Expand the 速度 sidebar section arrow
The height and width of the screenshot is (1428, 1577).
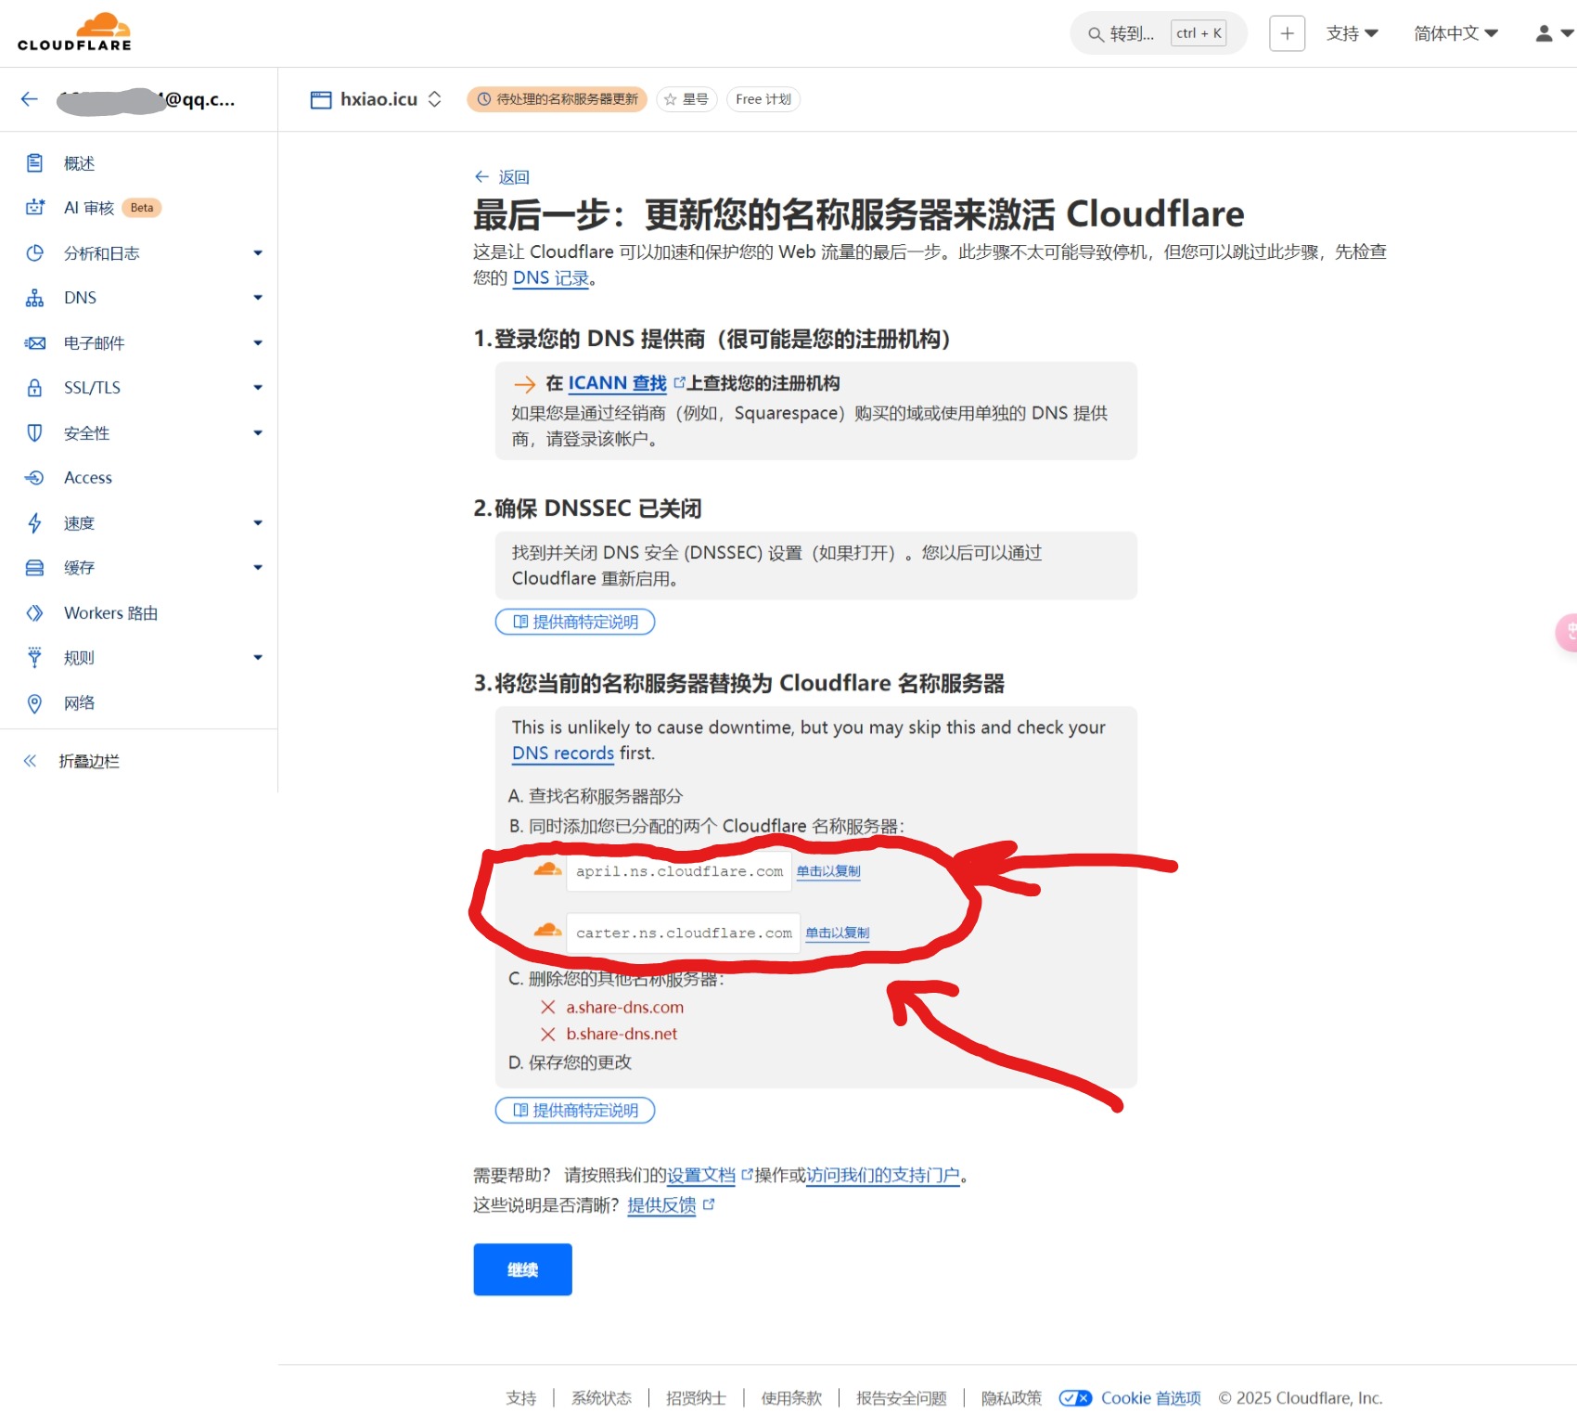(258, 523)
